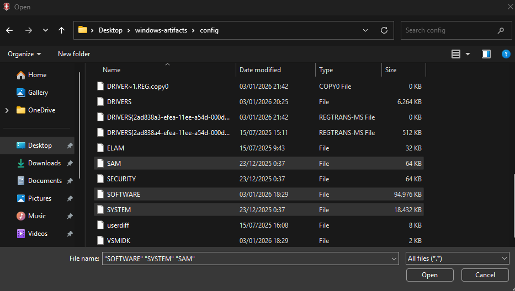Select the SECURITY file

pyautogui.click(x=121, y=179)
